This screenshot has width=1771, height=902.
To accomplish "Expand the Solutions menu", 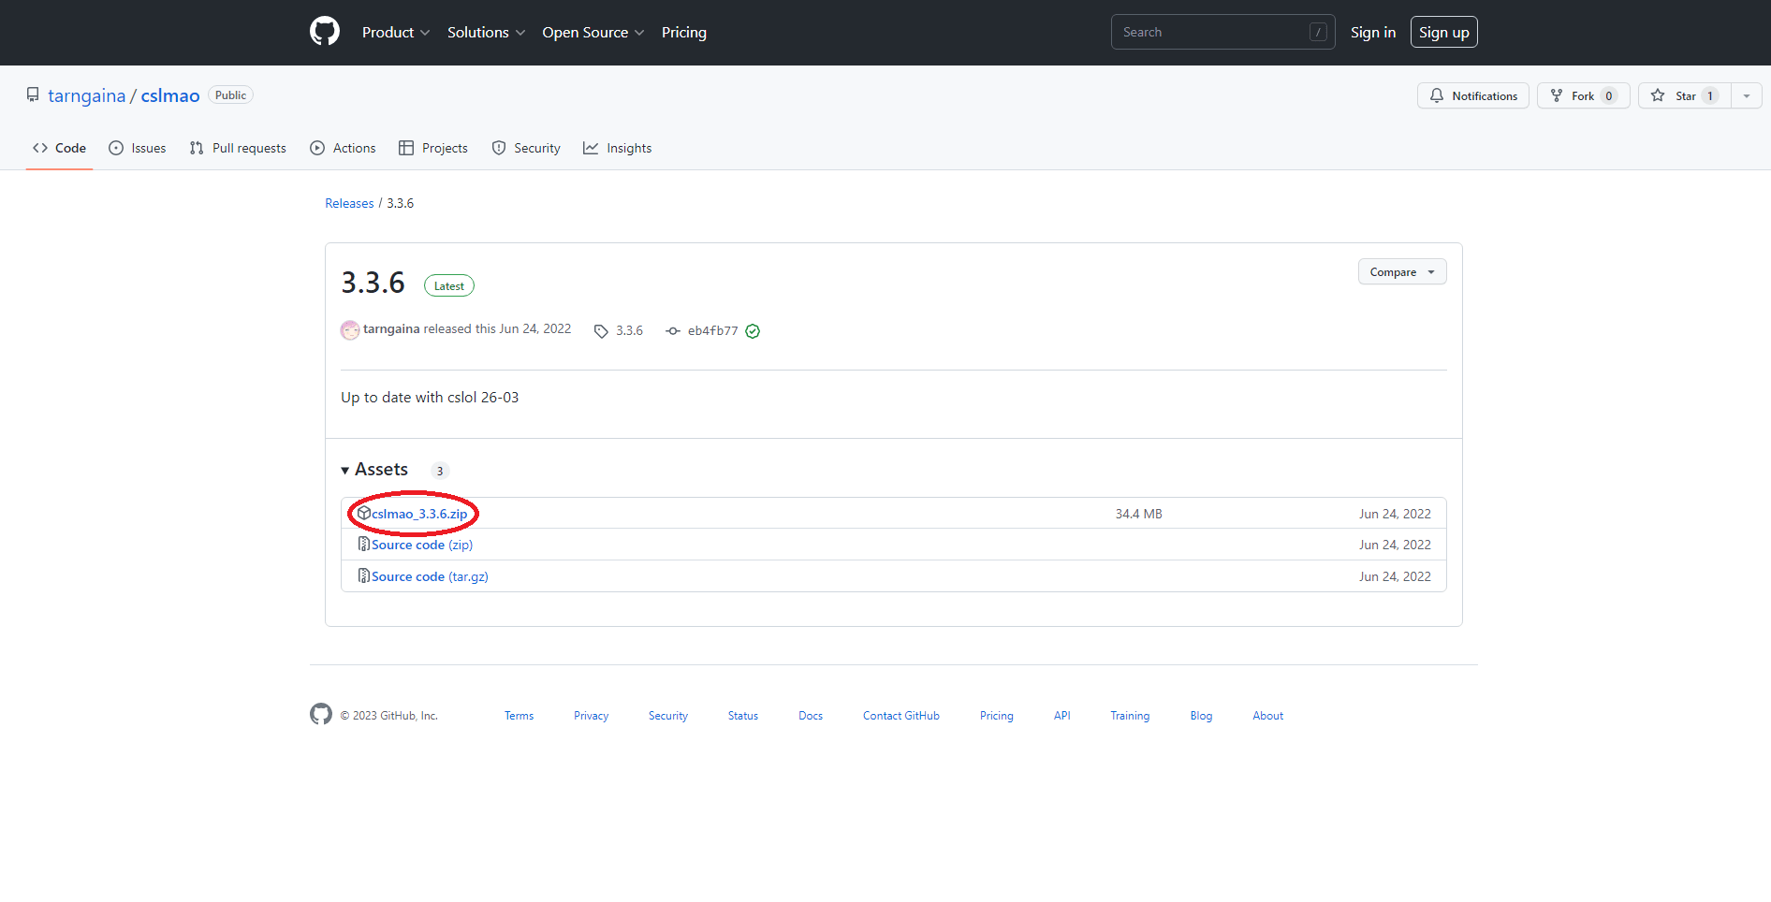I will (486, 33).
